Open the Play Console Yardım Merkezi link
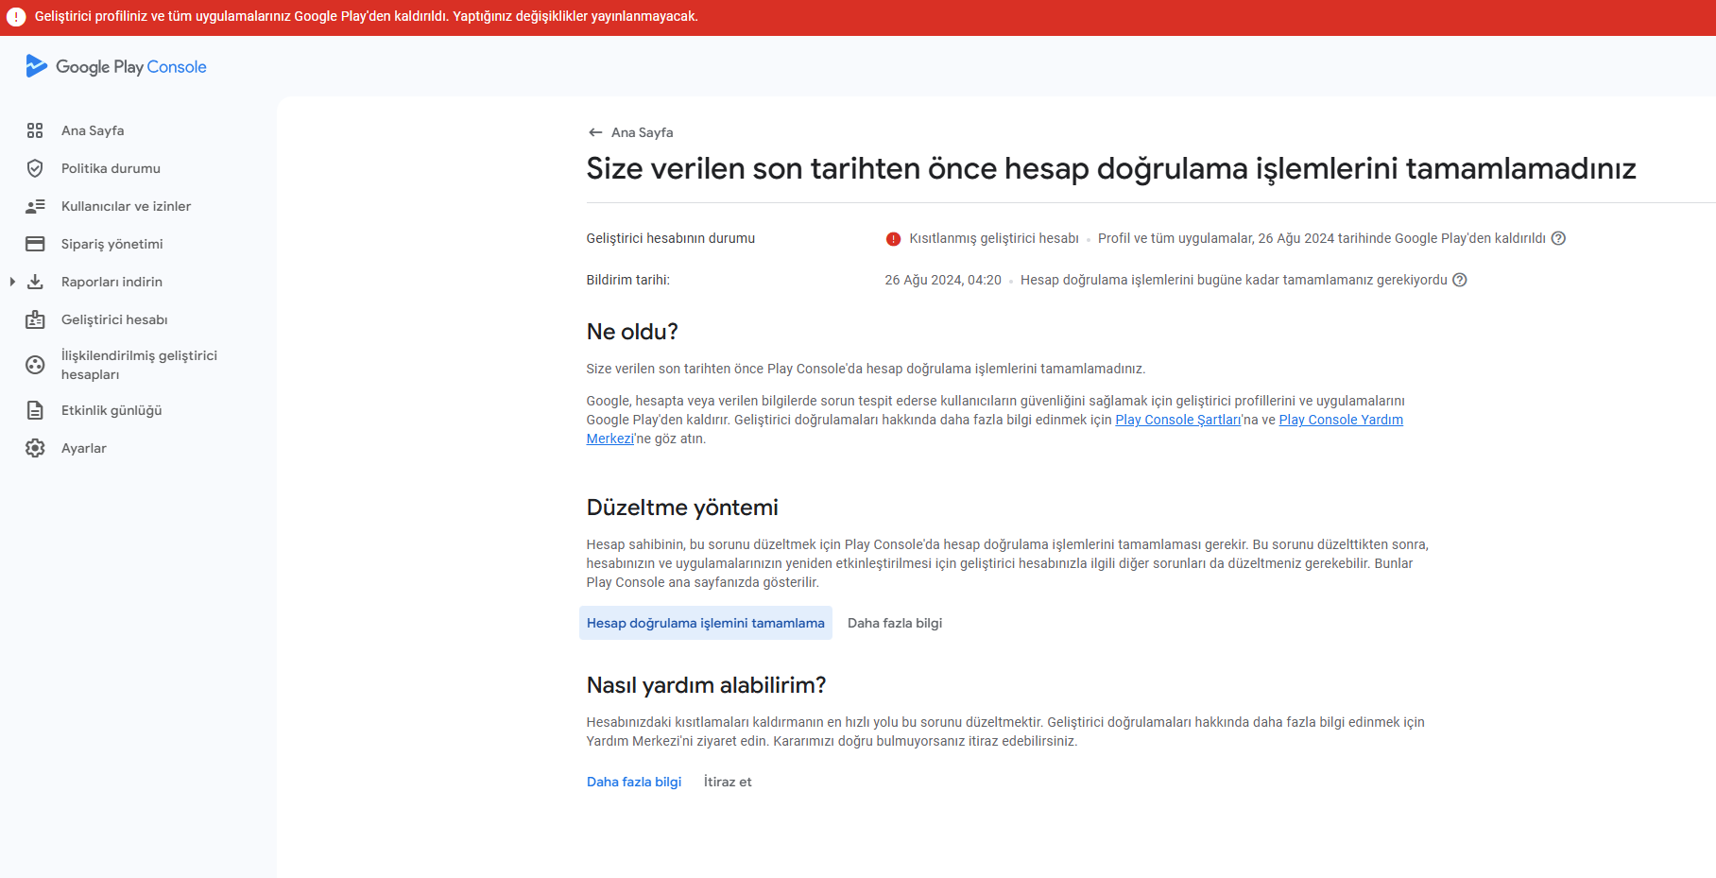Viewport: 1716px width, 878px height. click(1341, 420)
